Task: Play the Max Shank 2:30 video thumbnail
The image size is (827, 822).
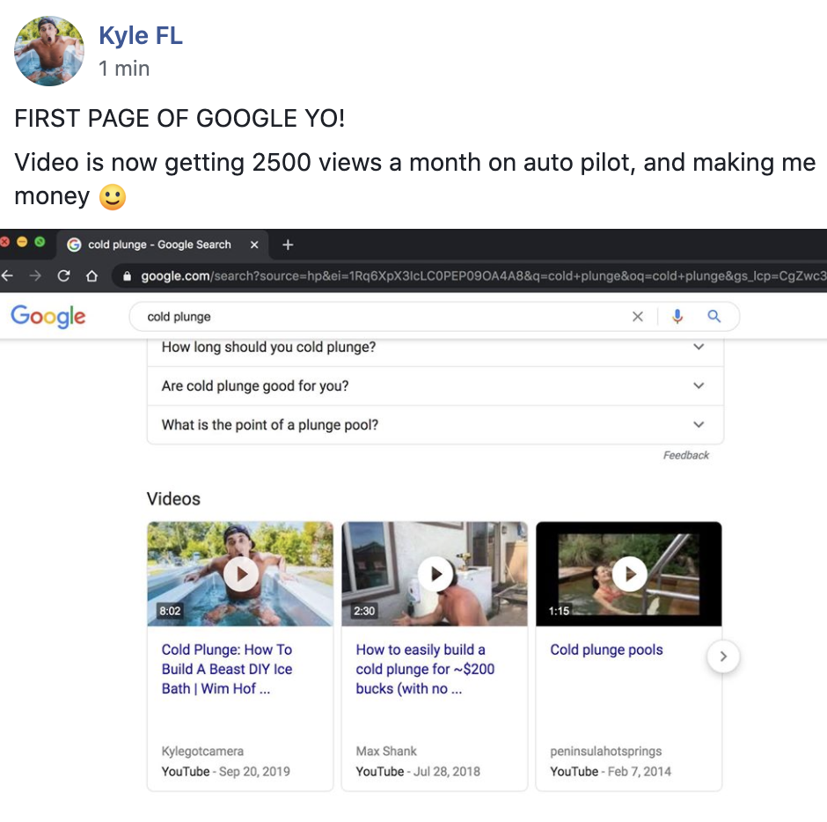Action: coord(435,574)
